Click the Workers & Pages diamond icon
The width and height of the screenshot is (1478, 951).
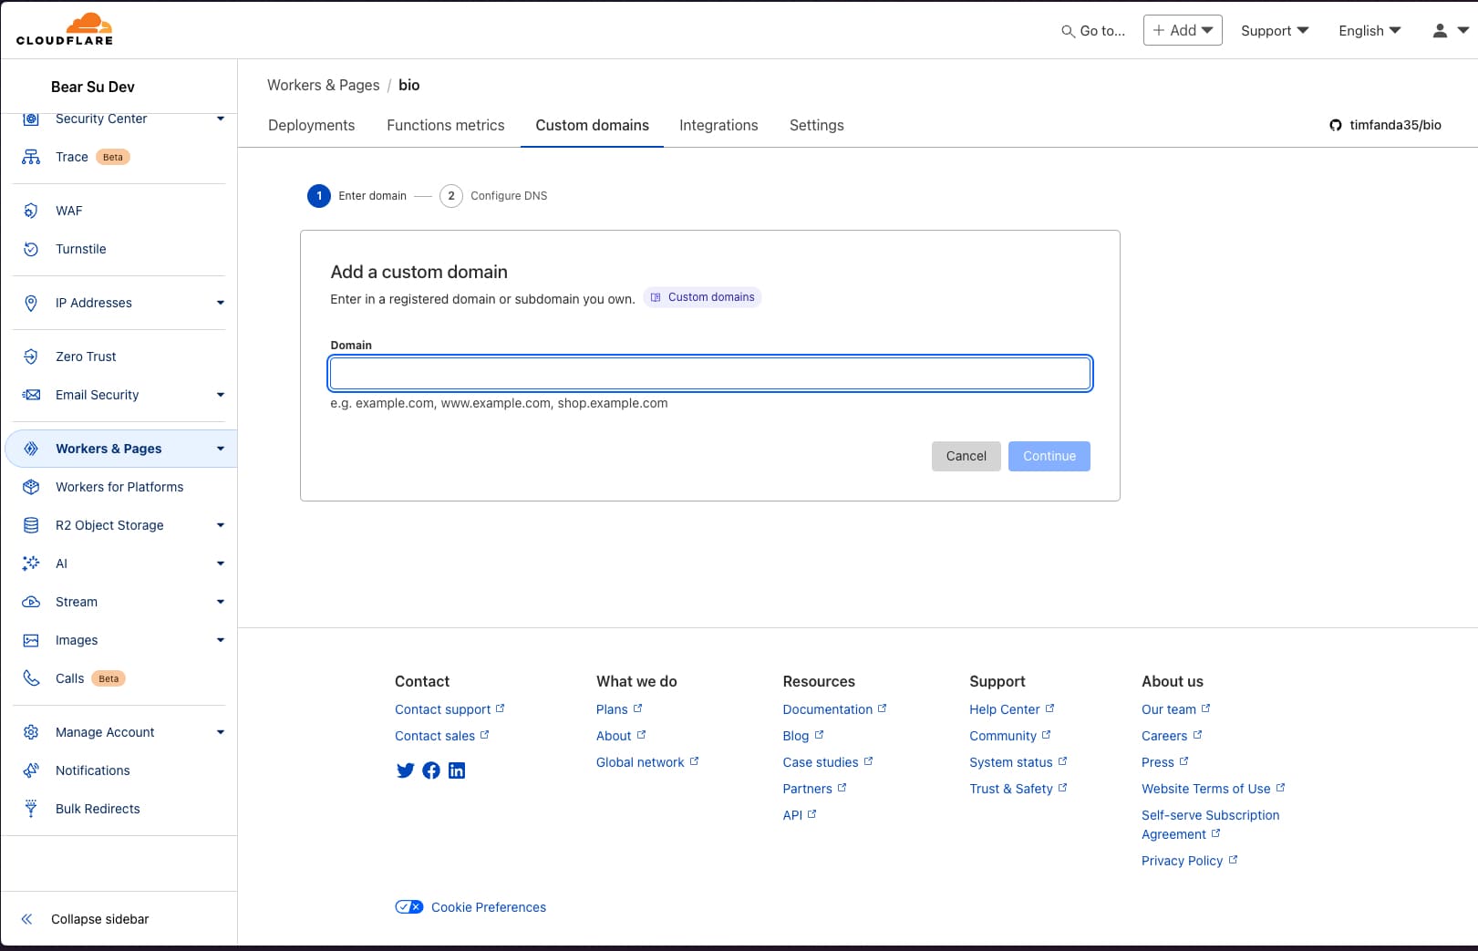coord(31,449)
